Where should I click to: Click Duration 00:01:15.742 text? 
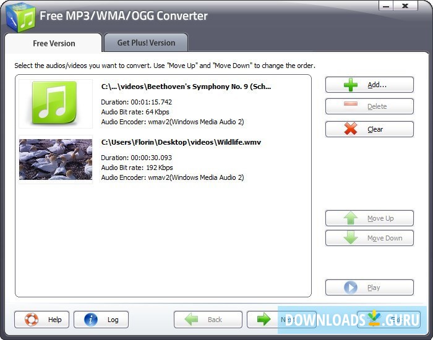tap(137, 102)
